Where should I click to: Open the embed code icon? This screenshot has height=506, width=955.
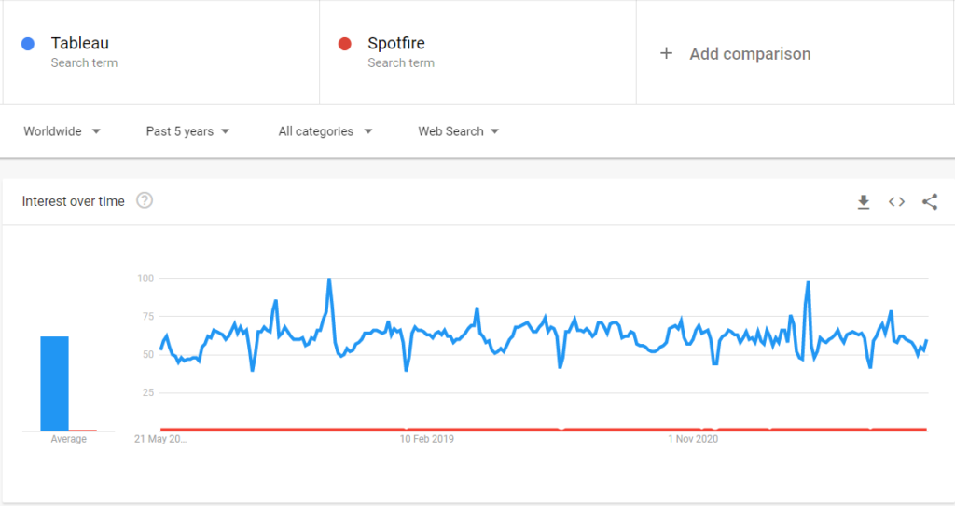click(896, 201)
